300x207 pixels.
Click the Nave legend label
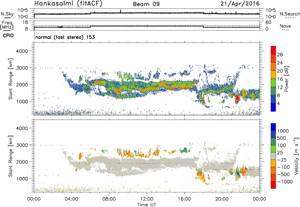click(x=285, y=26)
